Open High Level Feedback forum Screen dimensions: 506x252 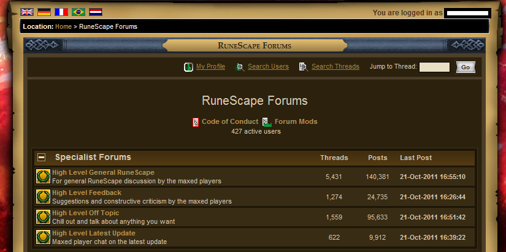(x=87, y=193)
